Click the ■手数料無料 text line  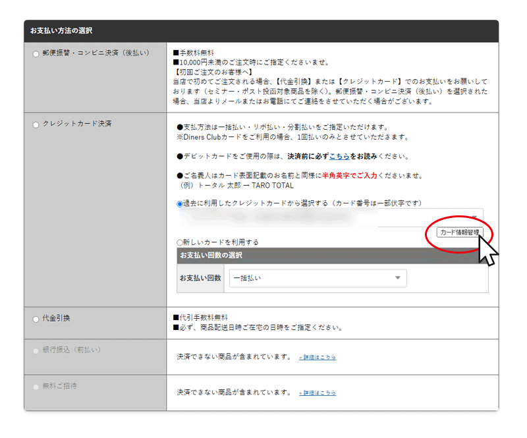193,53
